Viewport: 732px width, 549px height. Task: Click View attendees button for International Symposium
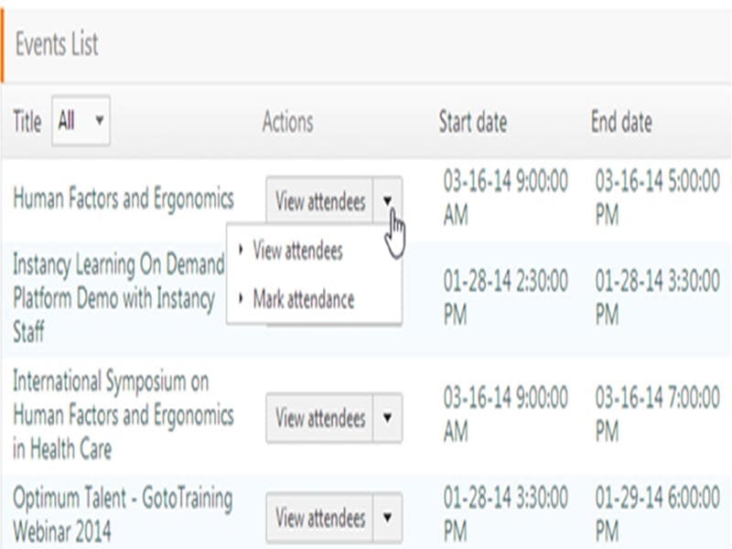320,418
